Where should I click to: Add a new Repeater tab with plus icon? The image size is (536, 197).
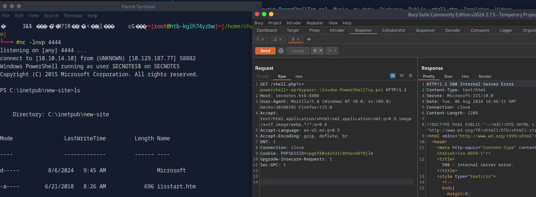pos(309,39)
